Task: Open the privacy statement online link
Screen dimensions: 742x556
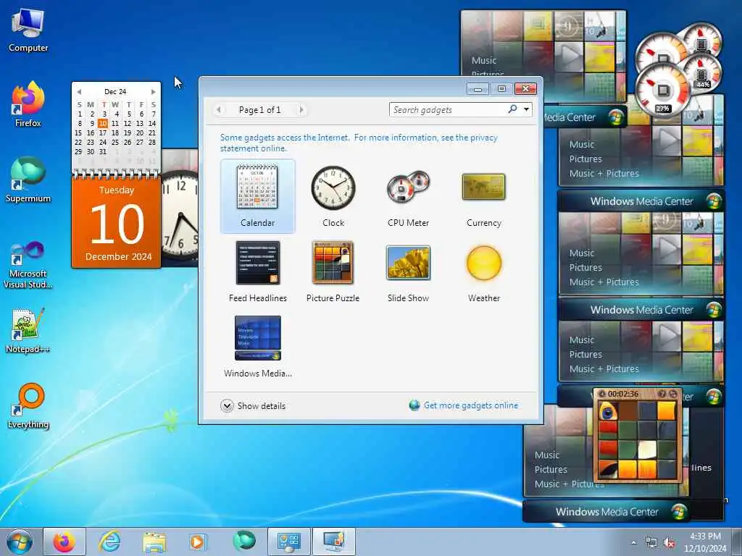Action: (x=359, y=143)
